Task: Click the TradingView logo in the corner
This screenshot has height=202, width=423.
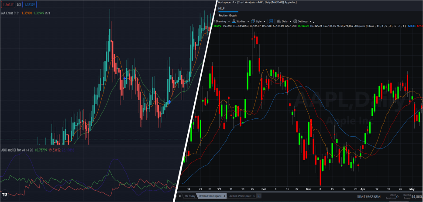Action: (5, 195)
